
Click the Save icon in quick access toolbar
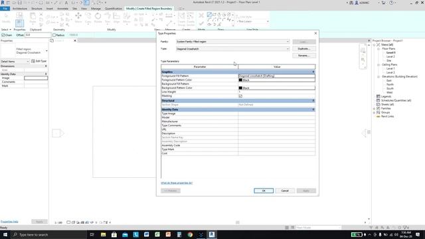pyautogui.click(x=19, y=3)
